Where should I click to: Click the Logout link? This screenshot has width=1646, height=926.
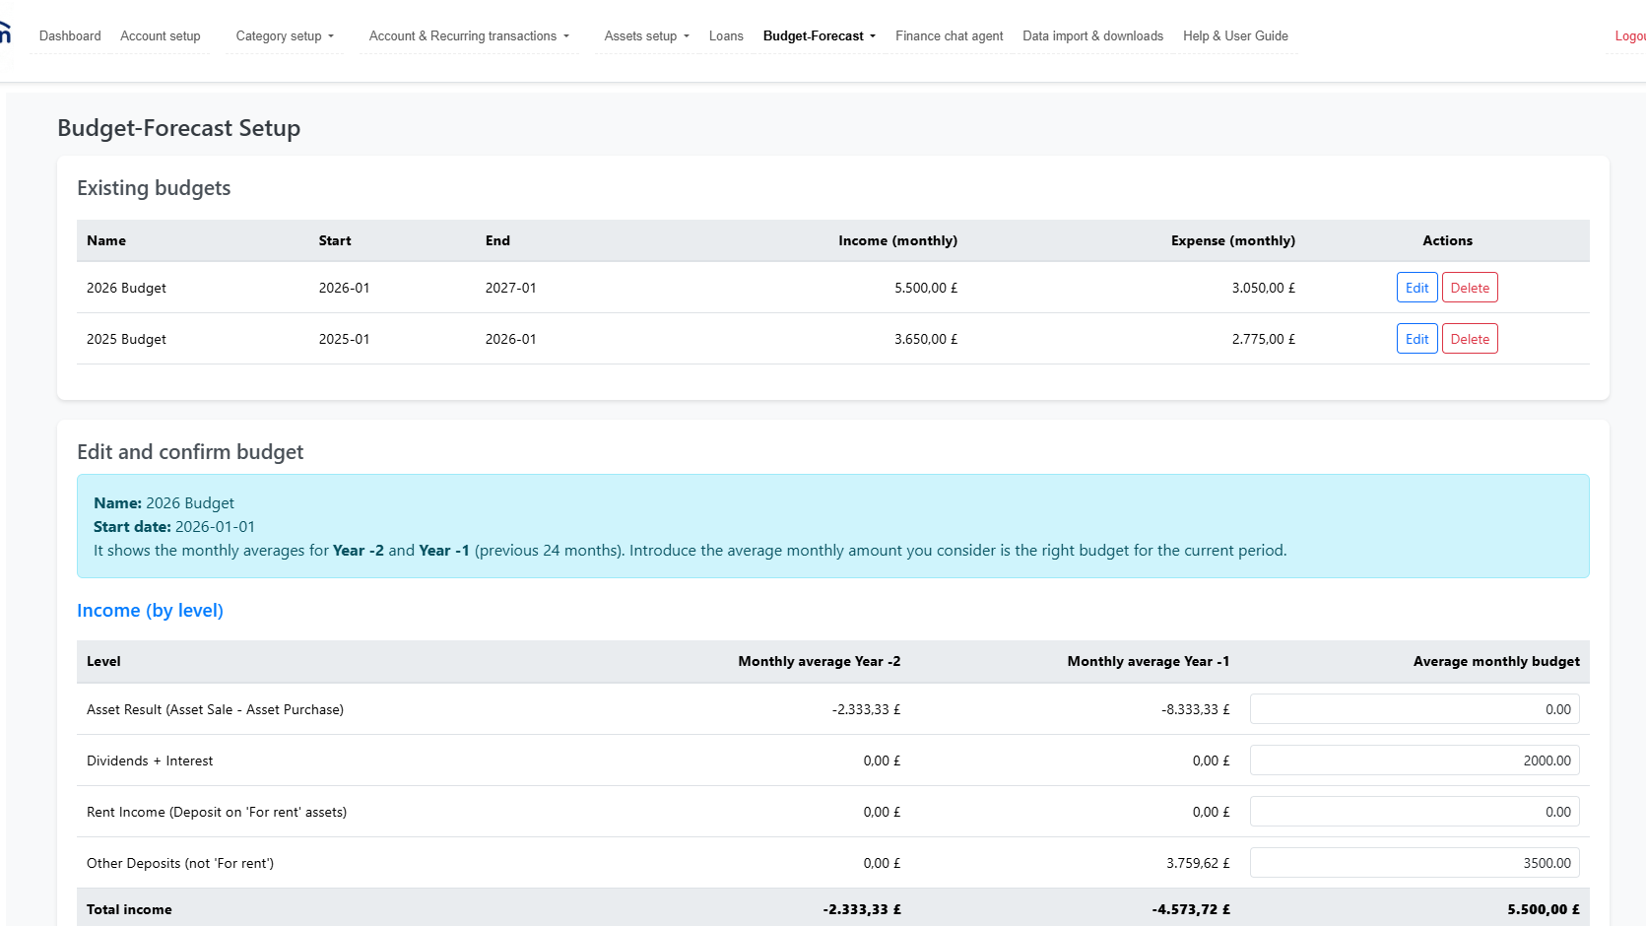point(1630,35)
